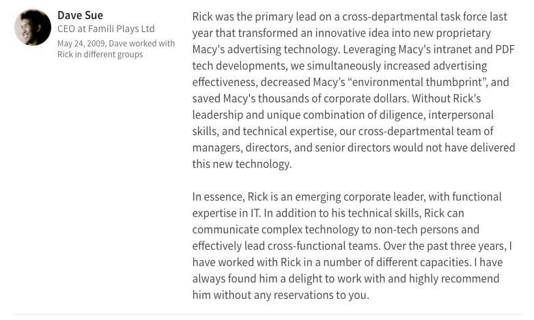Click the "Rick in different groups" line
Image resolution: width=534 pixels, height=320 pixels.
pos(100,54)
